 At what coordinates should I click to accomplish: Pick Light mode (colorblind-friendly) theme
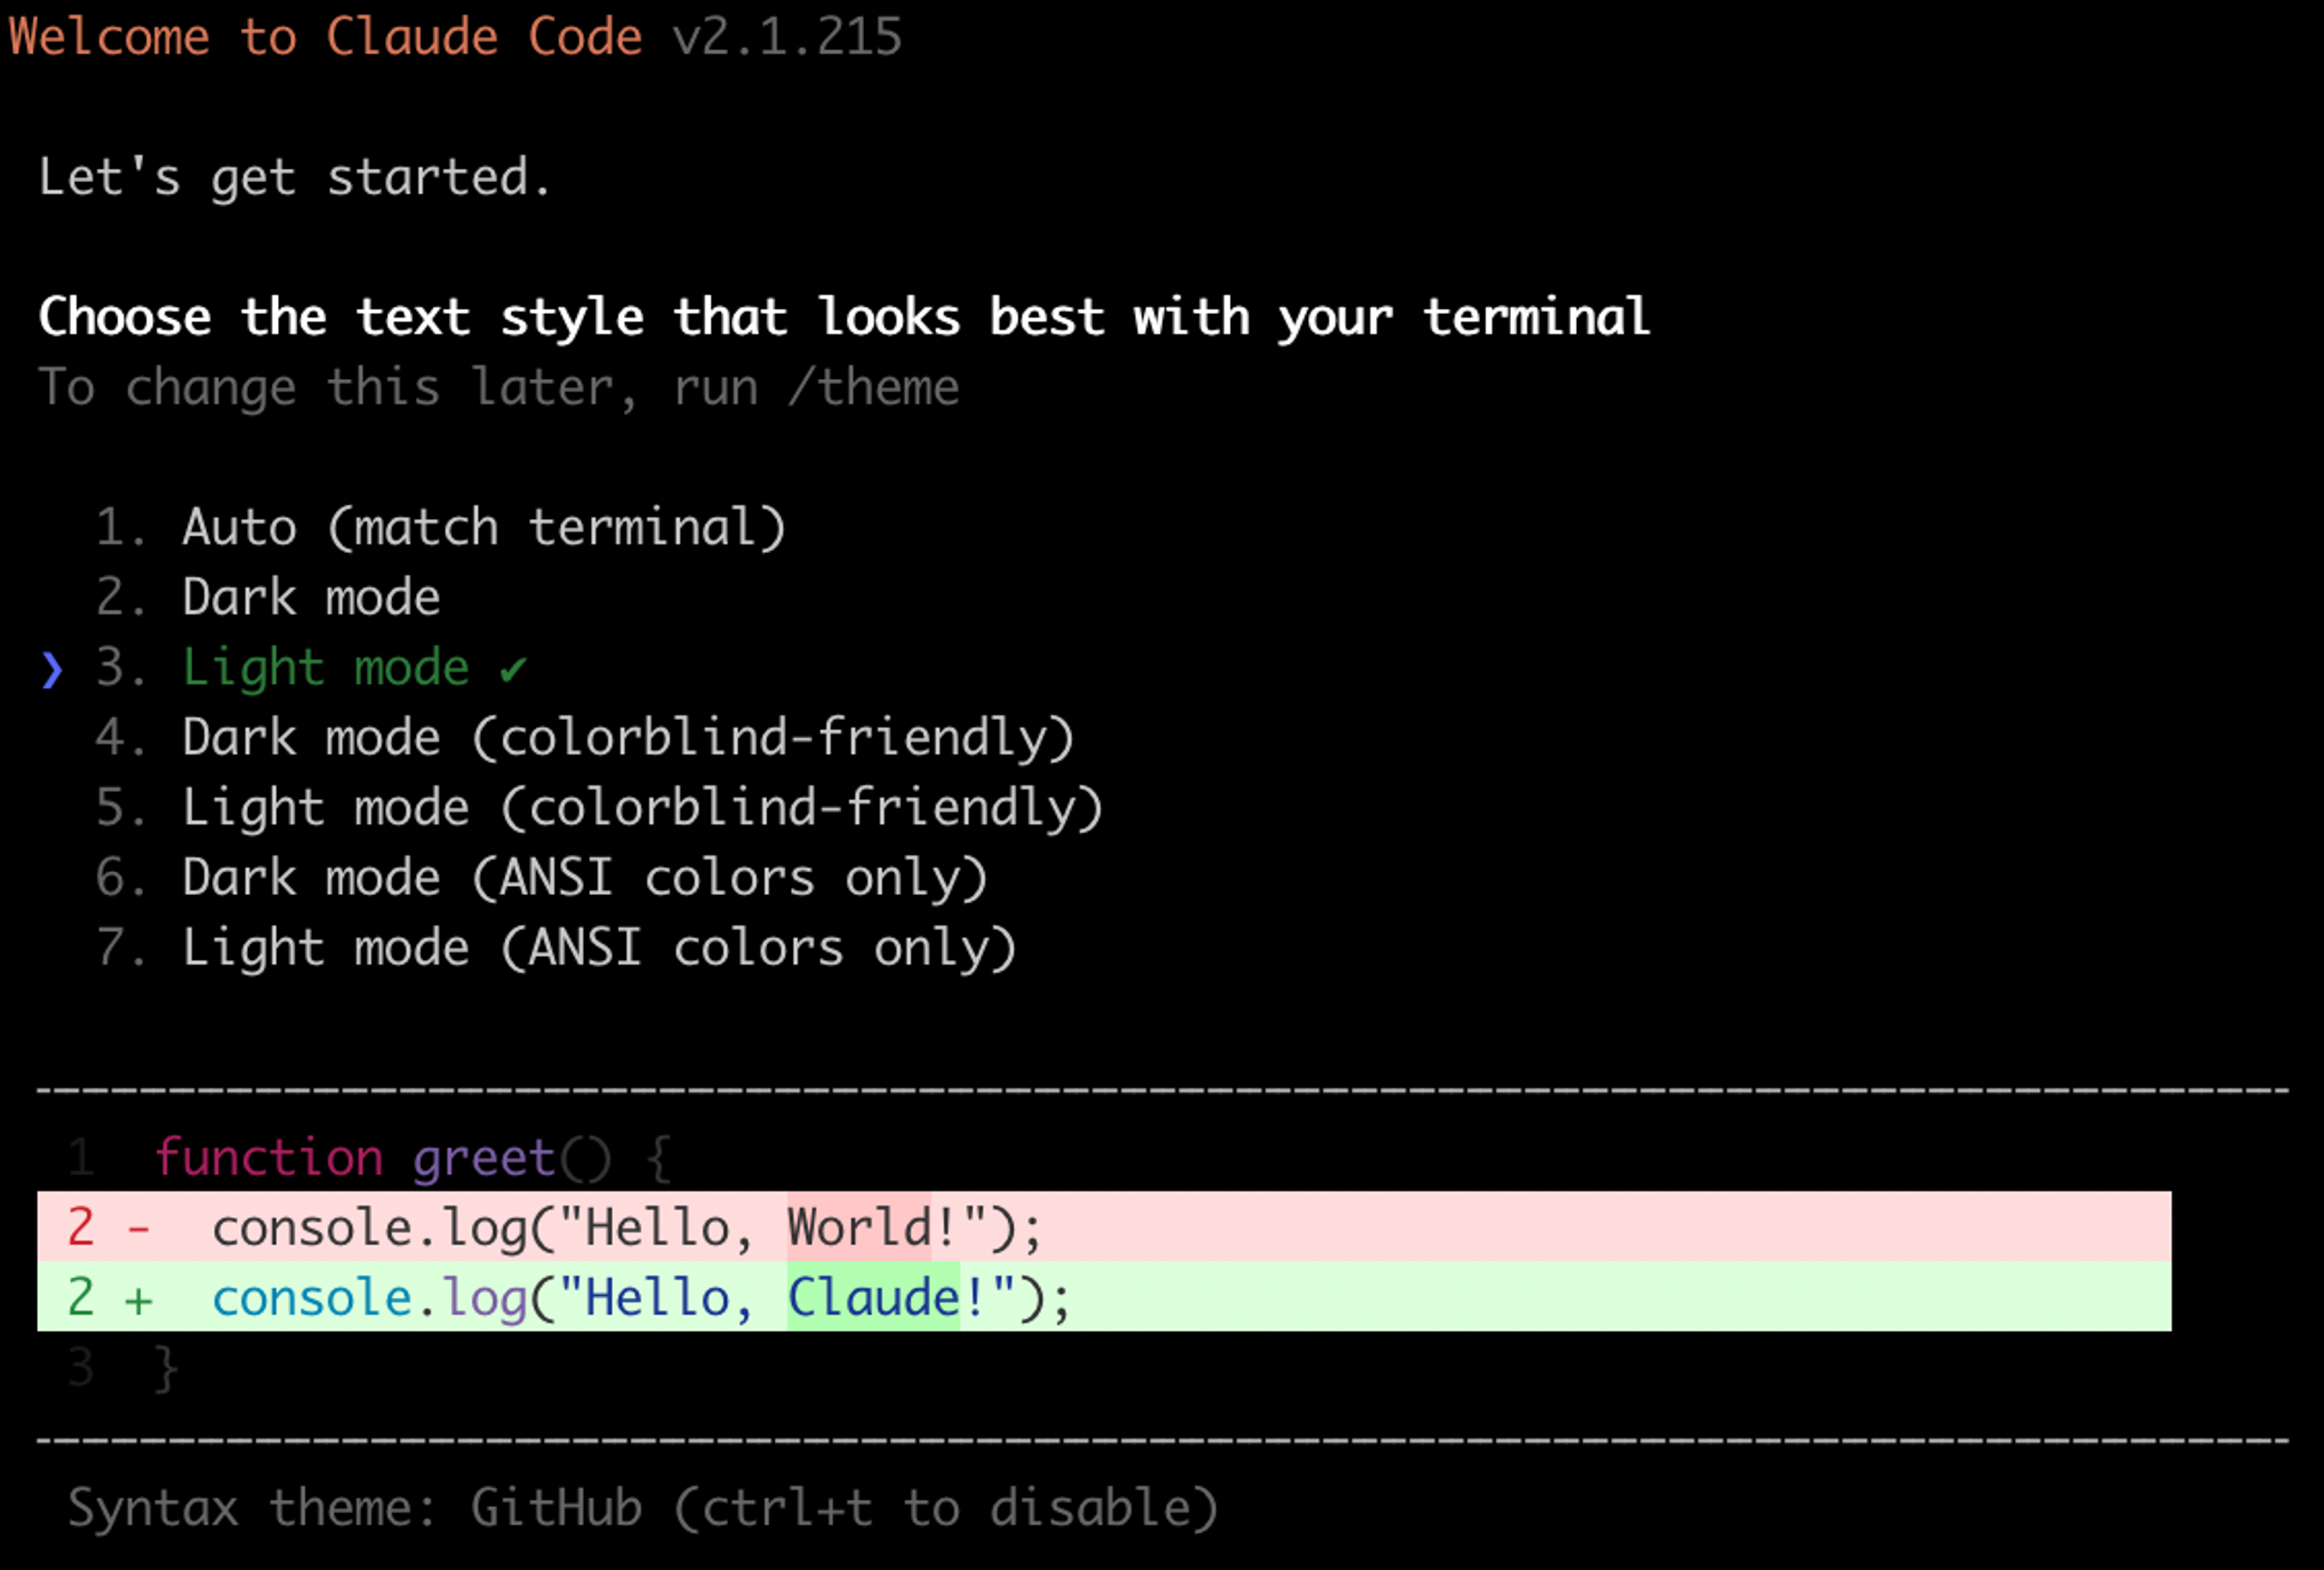click(x=599, y=807)
